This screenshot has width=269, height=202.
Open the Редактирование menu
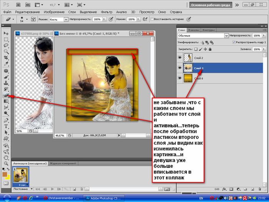[27, 12]
